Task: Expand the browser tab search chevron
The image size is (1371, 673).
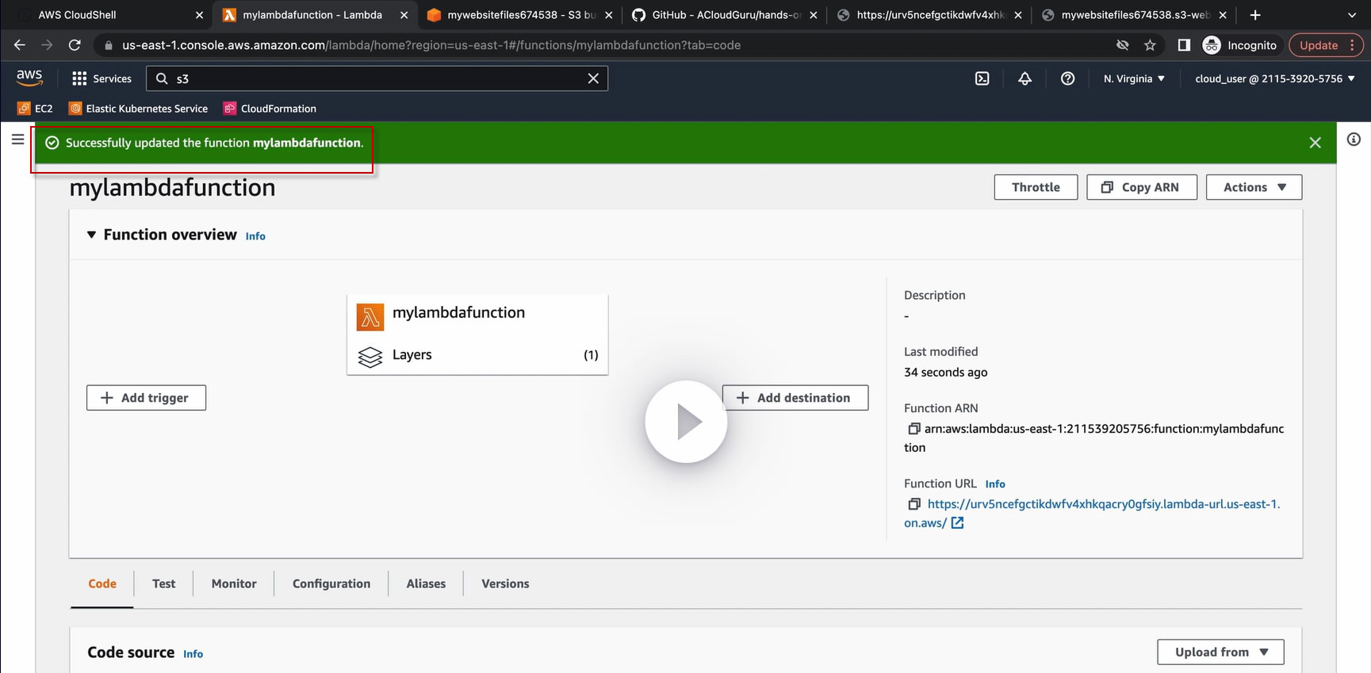Action: tap(1352, 15)
